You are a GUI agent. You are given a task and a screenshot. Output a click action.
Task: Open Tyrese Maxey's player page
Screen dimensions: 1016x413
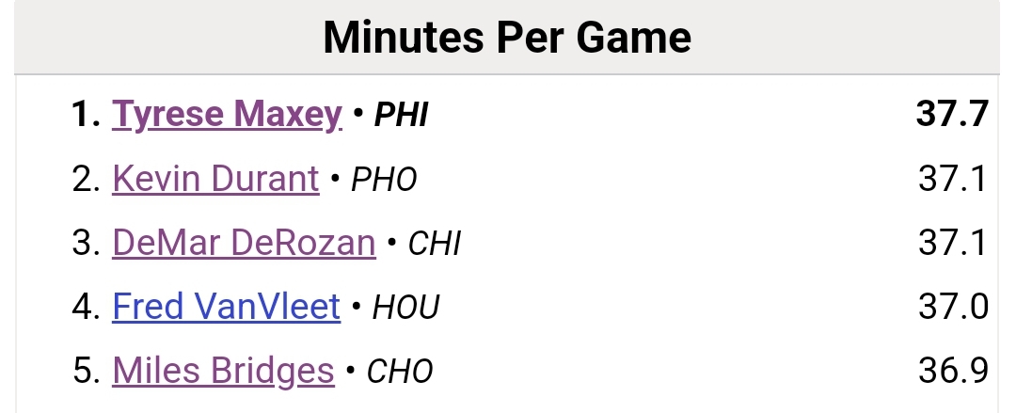[227, 114]
